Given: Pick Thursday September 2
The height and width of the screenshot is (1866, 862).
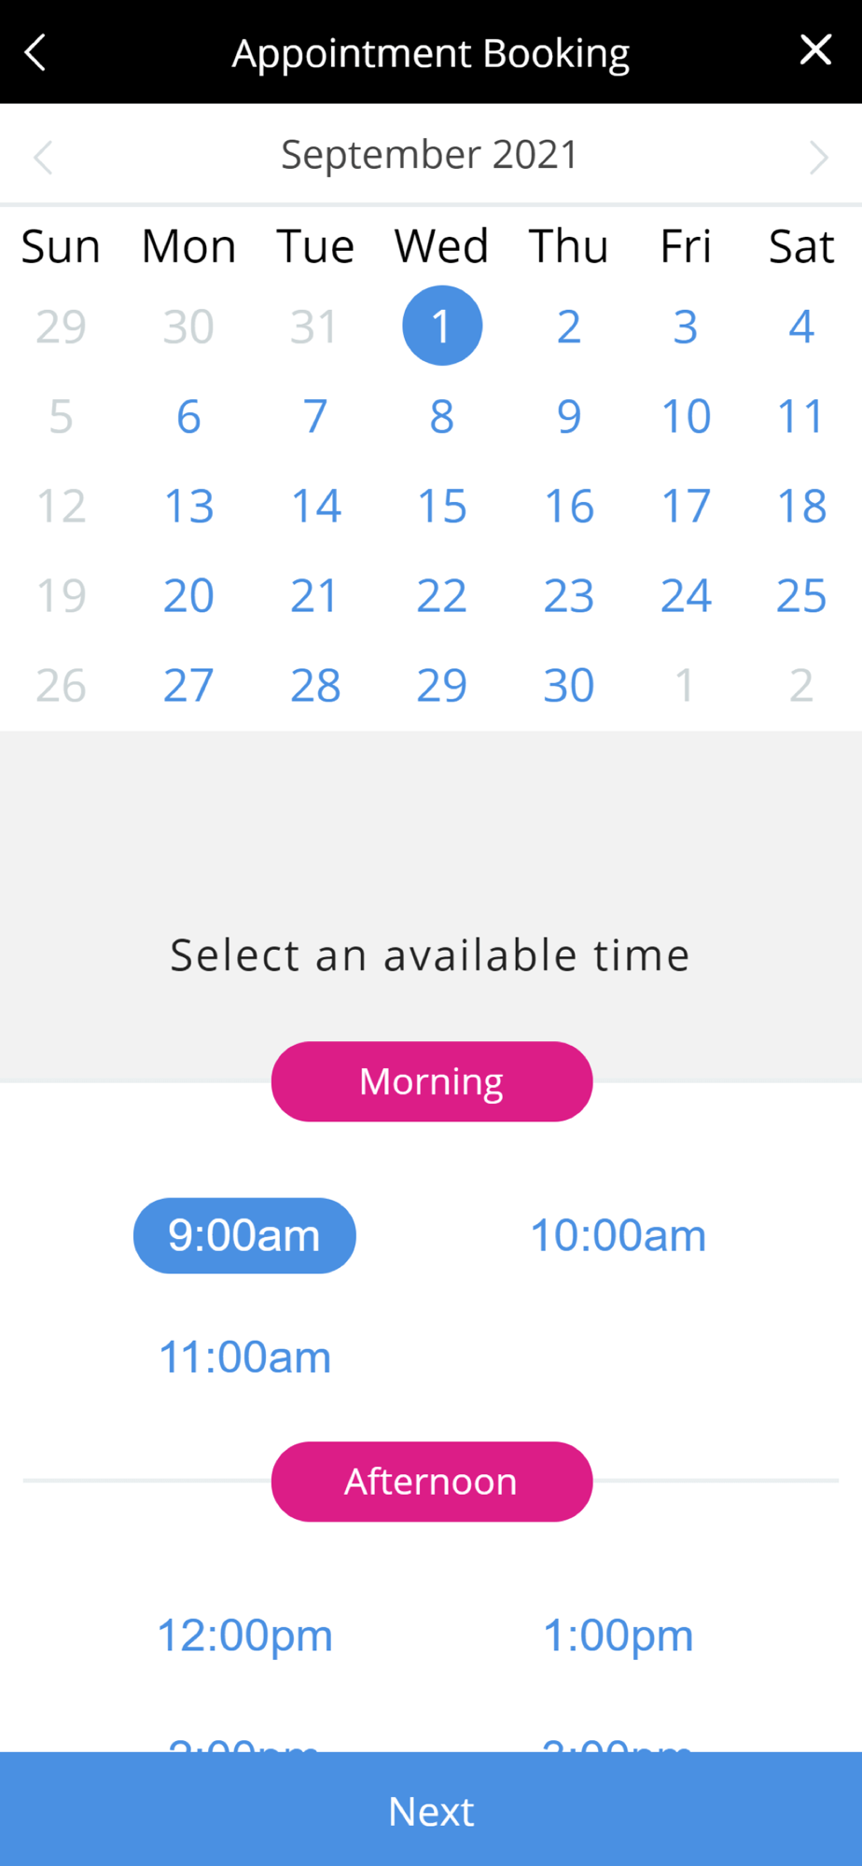Looking at the screenshot, I should (569, 327).
